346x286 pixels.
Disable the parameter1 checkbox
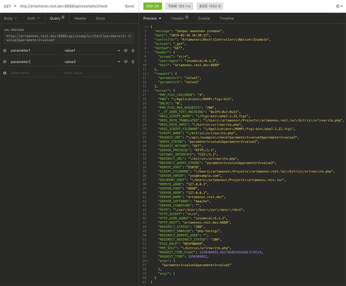tap(125, 51)
